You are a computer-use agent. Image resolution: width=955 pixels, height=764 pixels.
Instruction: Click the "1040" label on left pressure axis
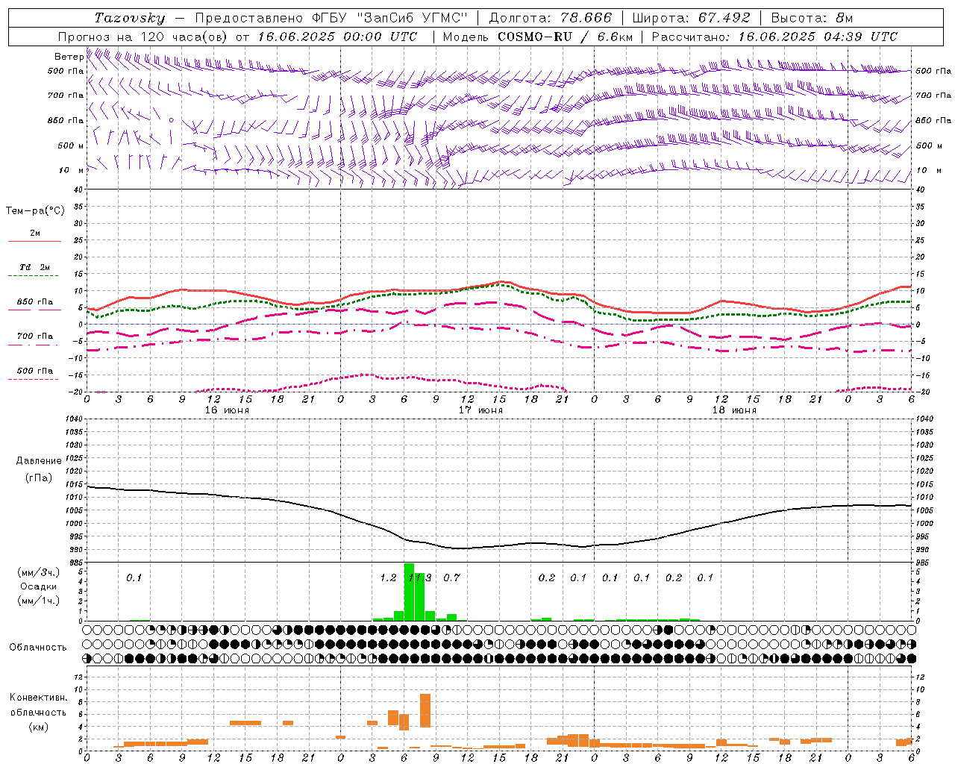(75, 419)
